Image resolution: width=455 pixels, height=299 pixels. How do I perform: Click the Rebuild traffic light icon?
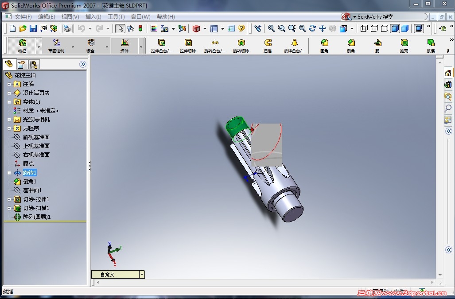[x=140, y=28]
